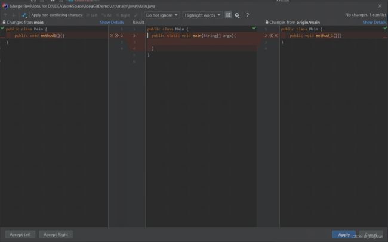Go to next difference arrow

14,15
